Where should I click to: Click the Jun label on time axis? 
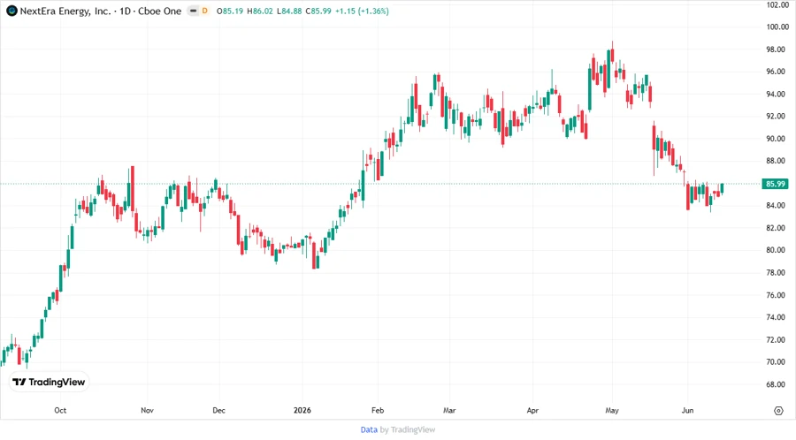pos(687,410)
